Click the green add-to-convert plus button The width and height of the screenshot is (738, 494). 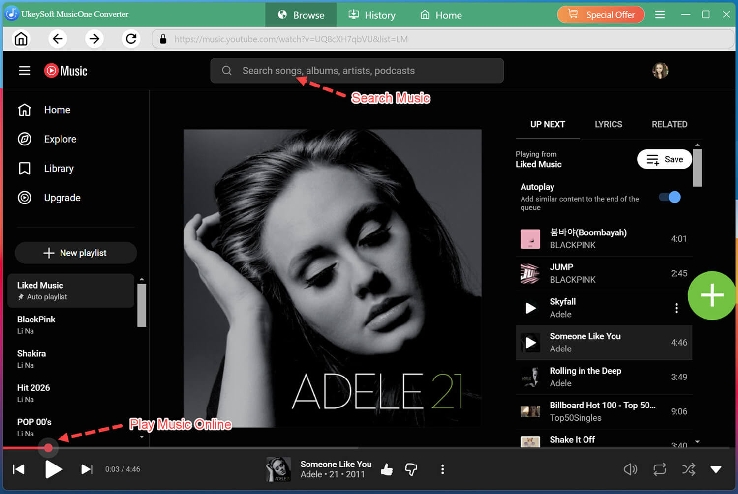(x=712, y=295)
